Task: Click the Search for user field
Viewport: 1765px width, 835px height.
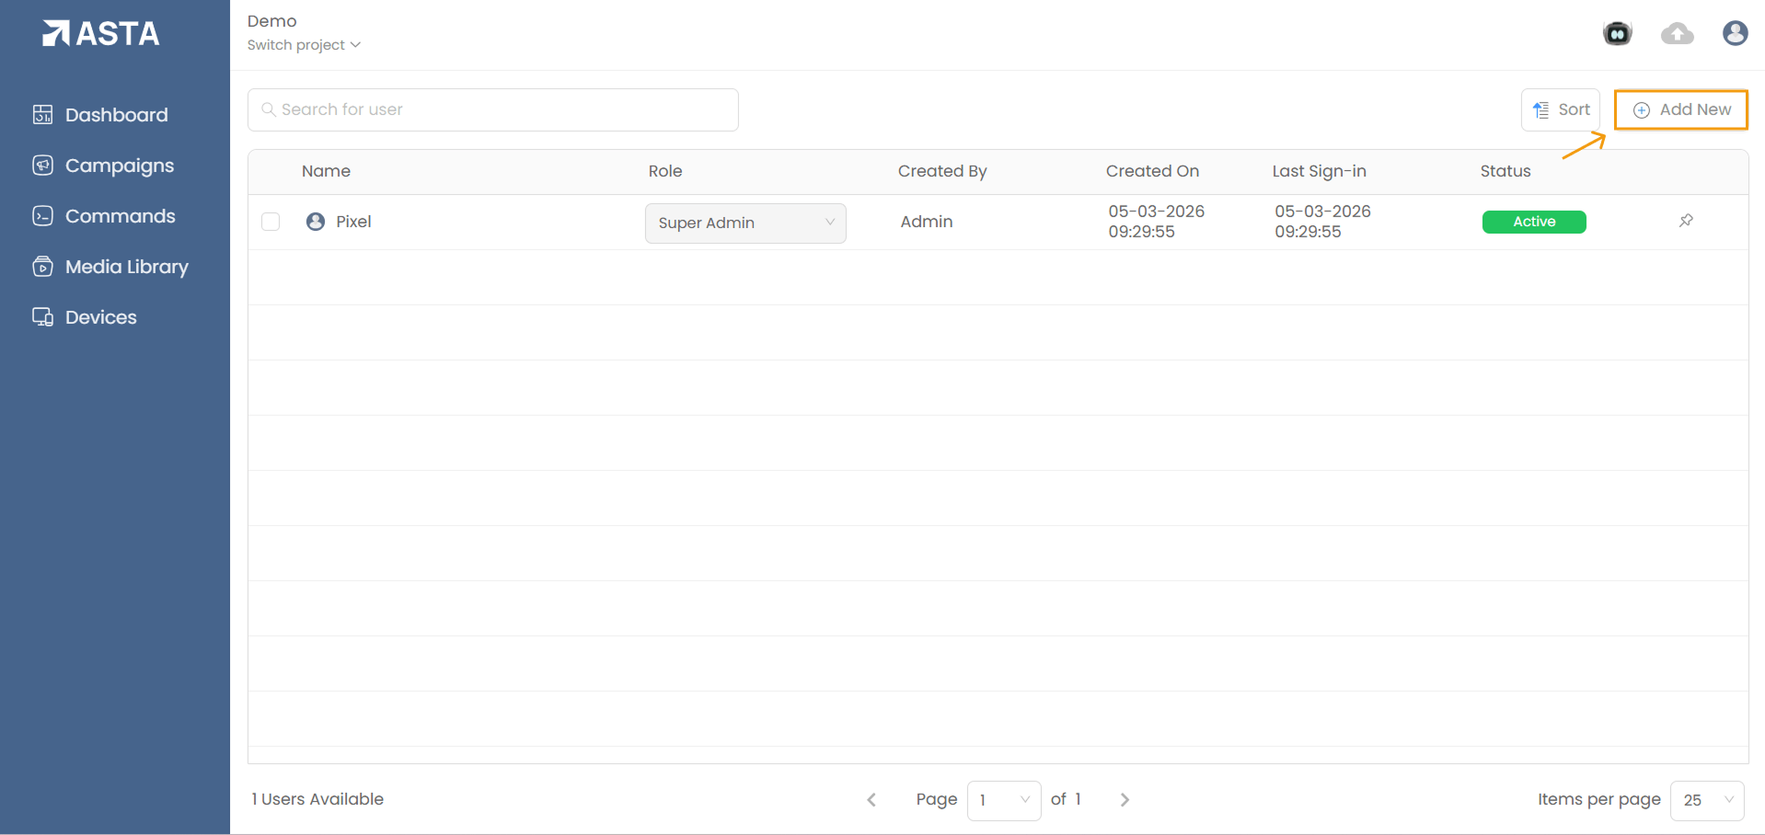Action: 493,109
